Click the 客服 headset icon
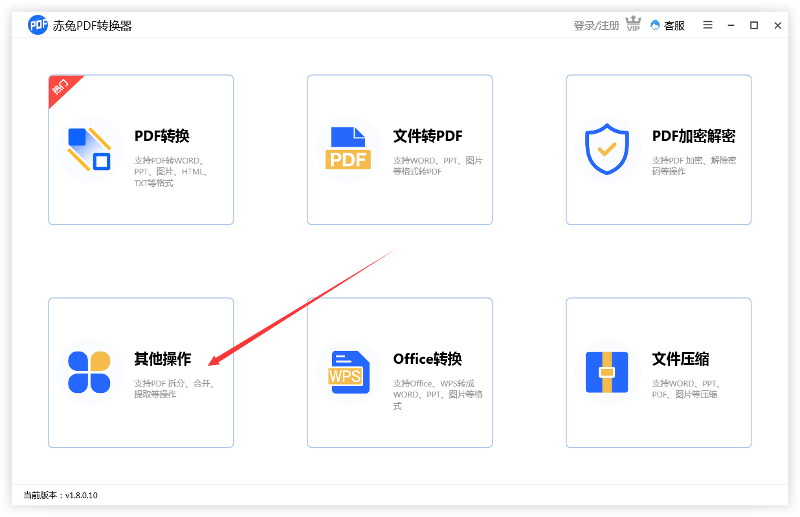800x517 pixels. pos(655,25)
